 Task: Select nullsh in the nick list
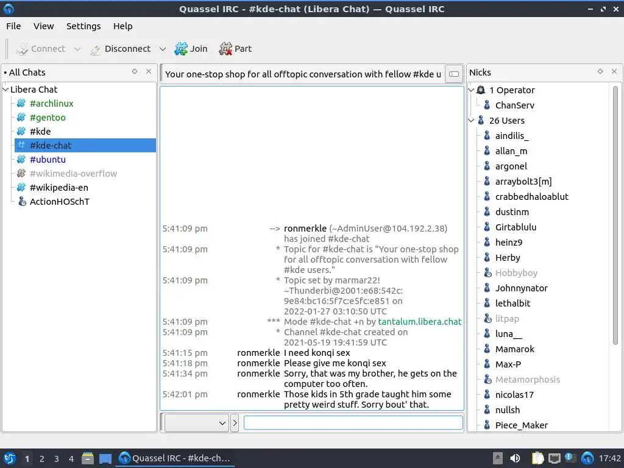click(508, 410)
